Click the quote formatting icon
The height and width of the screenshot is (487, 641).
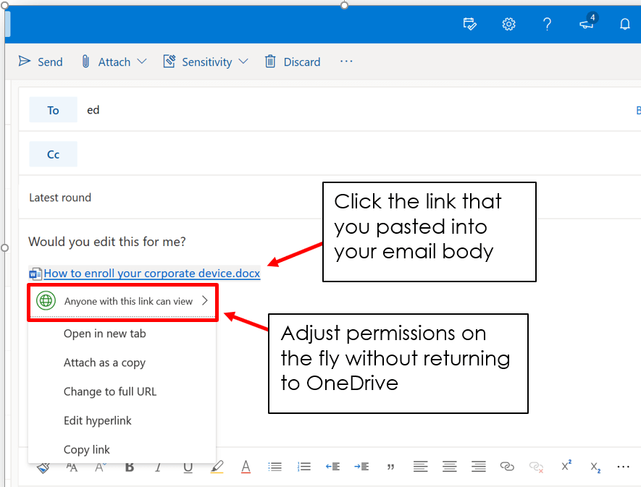pyautogui.click(x=391, y=467)
